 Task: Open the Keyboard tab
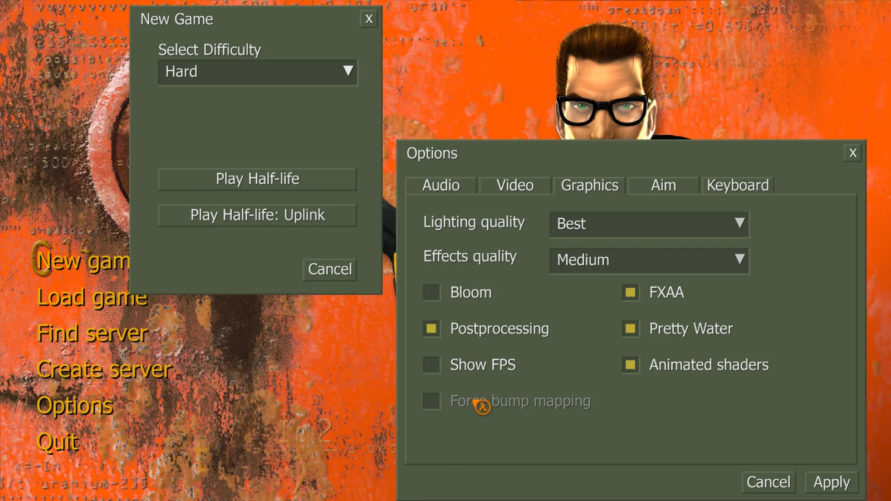(x=737, y=185)
